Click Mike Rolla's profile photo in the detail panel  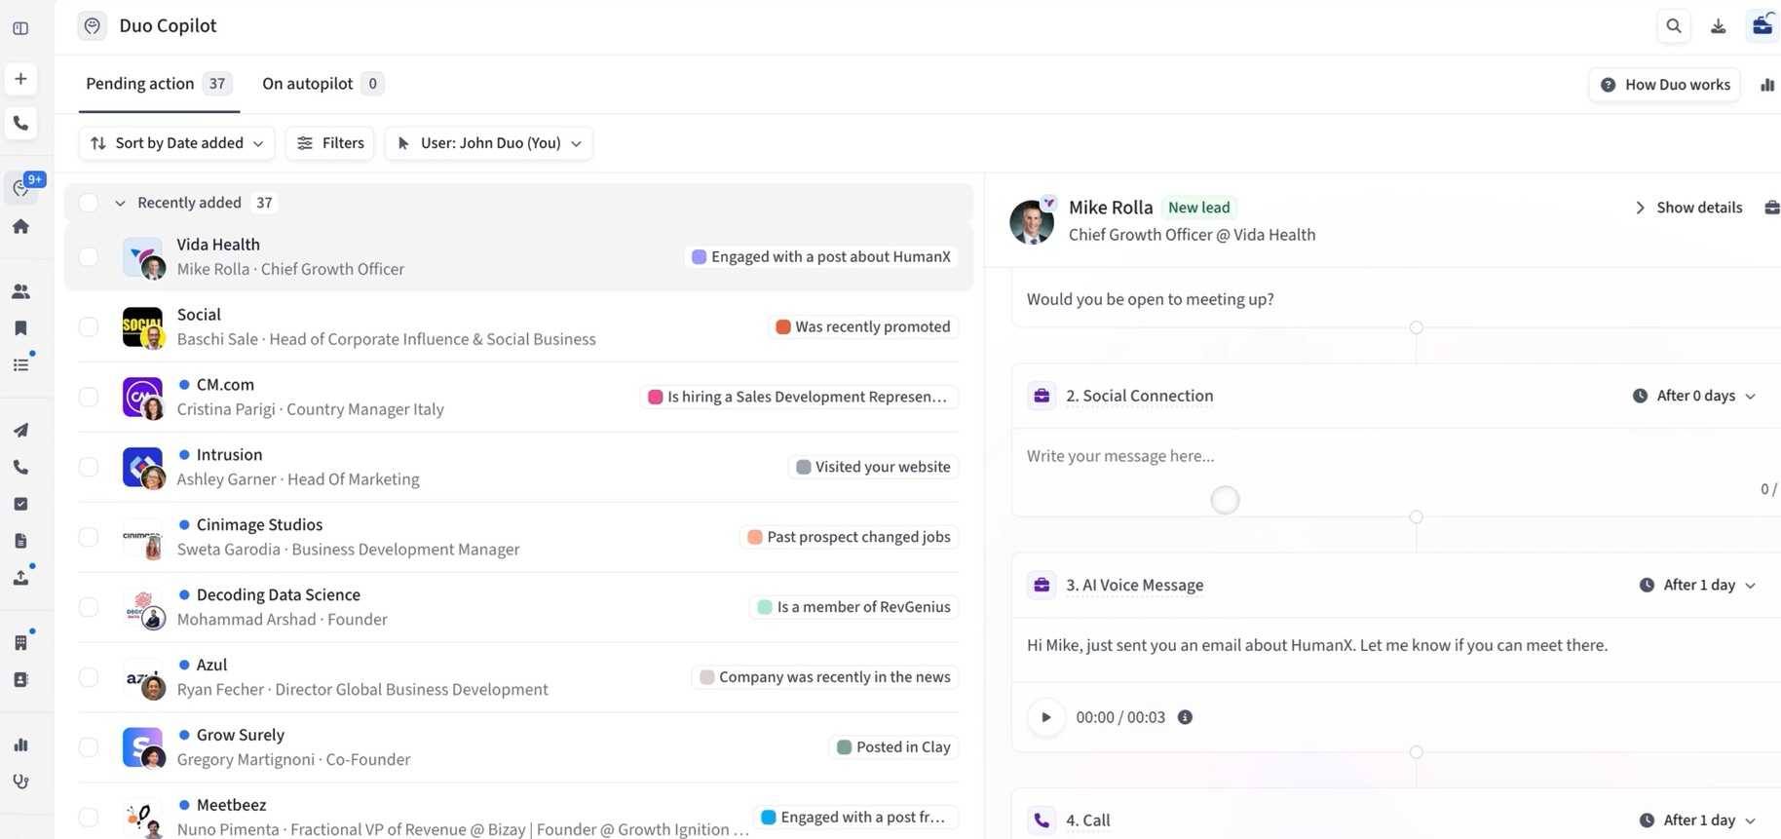(x=1032, y=221)
